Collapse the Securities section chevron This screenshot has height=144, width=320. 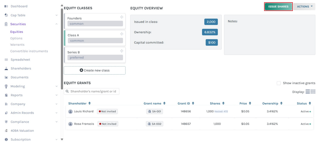57,24
